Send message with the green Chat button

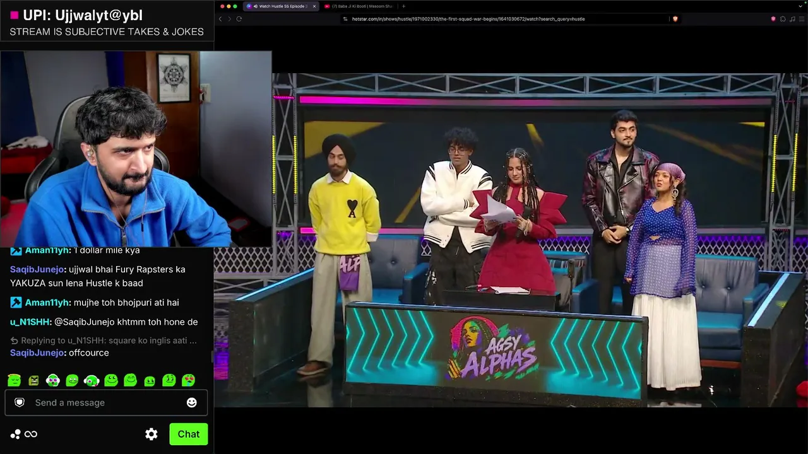[x=188, y=434]
